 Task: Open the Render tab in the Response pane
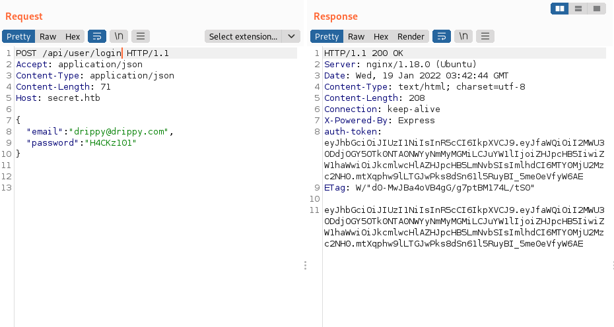click(x=411, y=36)
